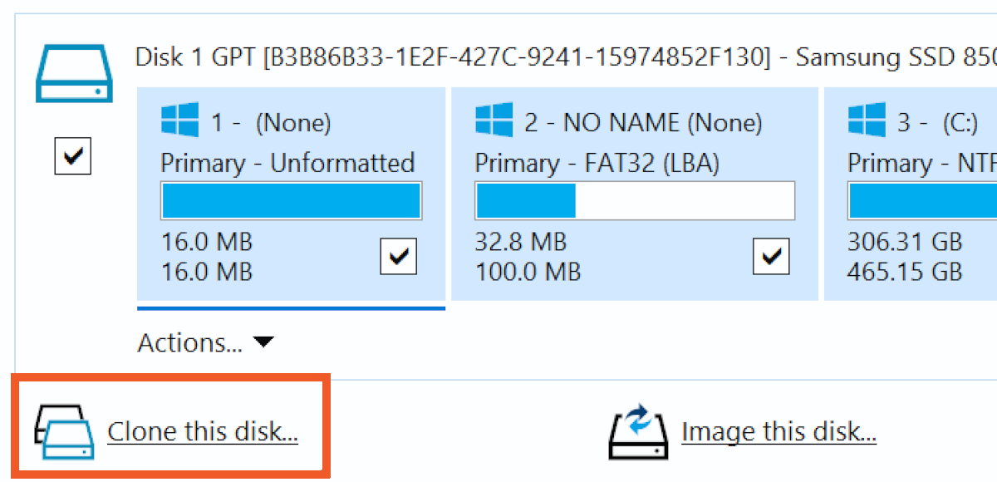The height and width of the screenshot is (482, 997).
Task: Toggle the Disk 1 selection checkbox
Action: (x=72, y=155)
